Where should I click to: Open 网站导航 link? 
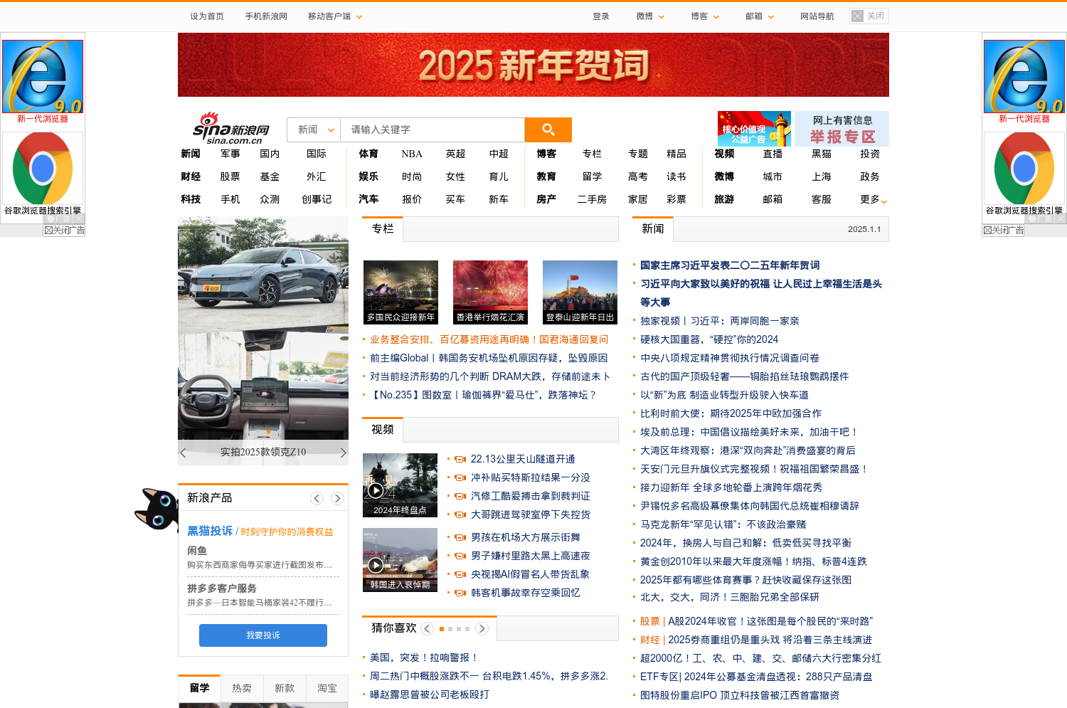point(817,16)
